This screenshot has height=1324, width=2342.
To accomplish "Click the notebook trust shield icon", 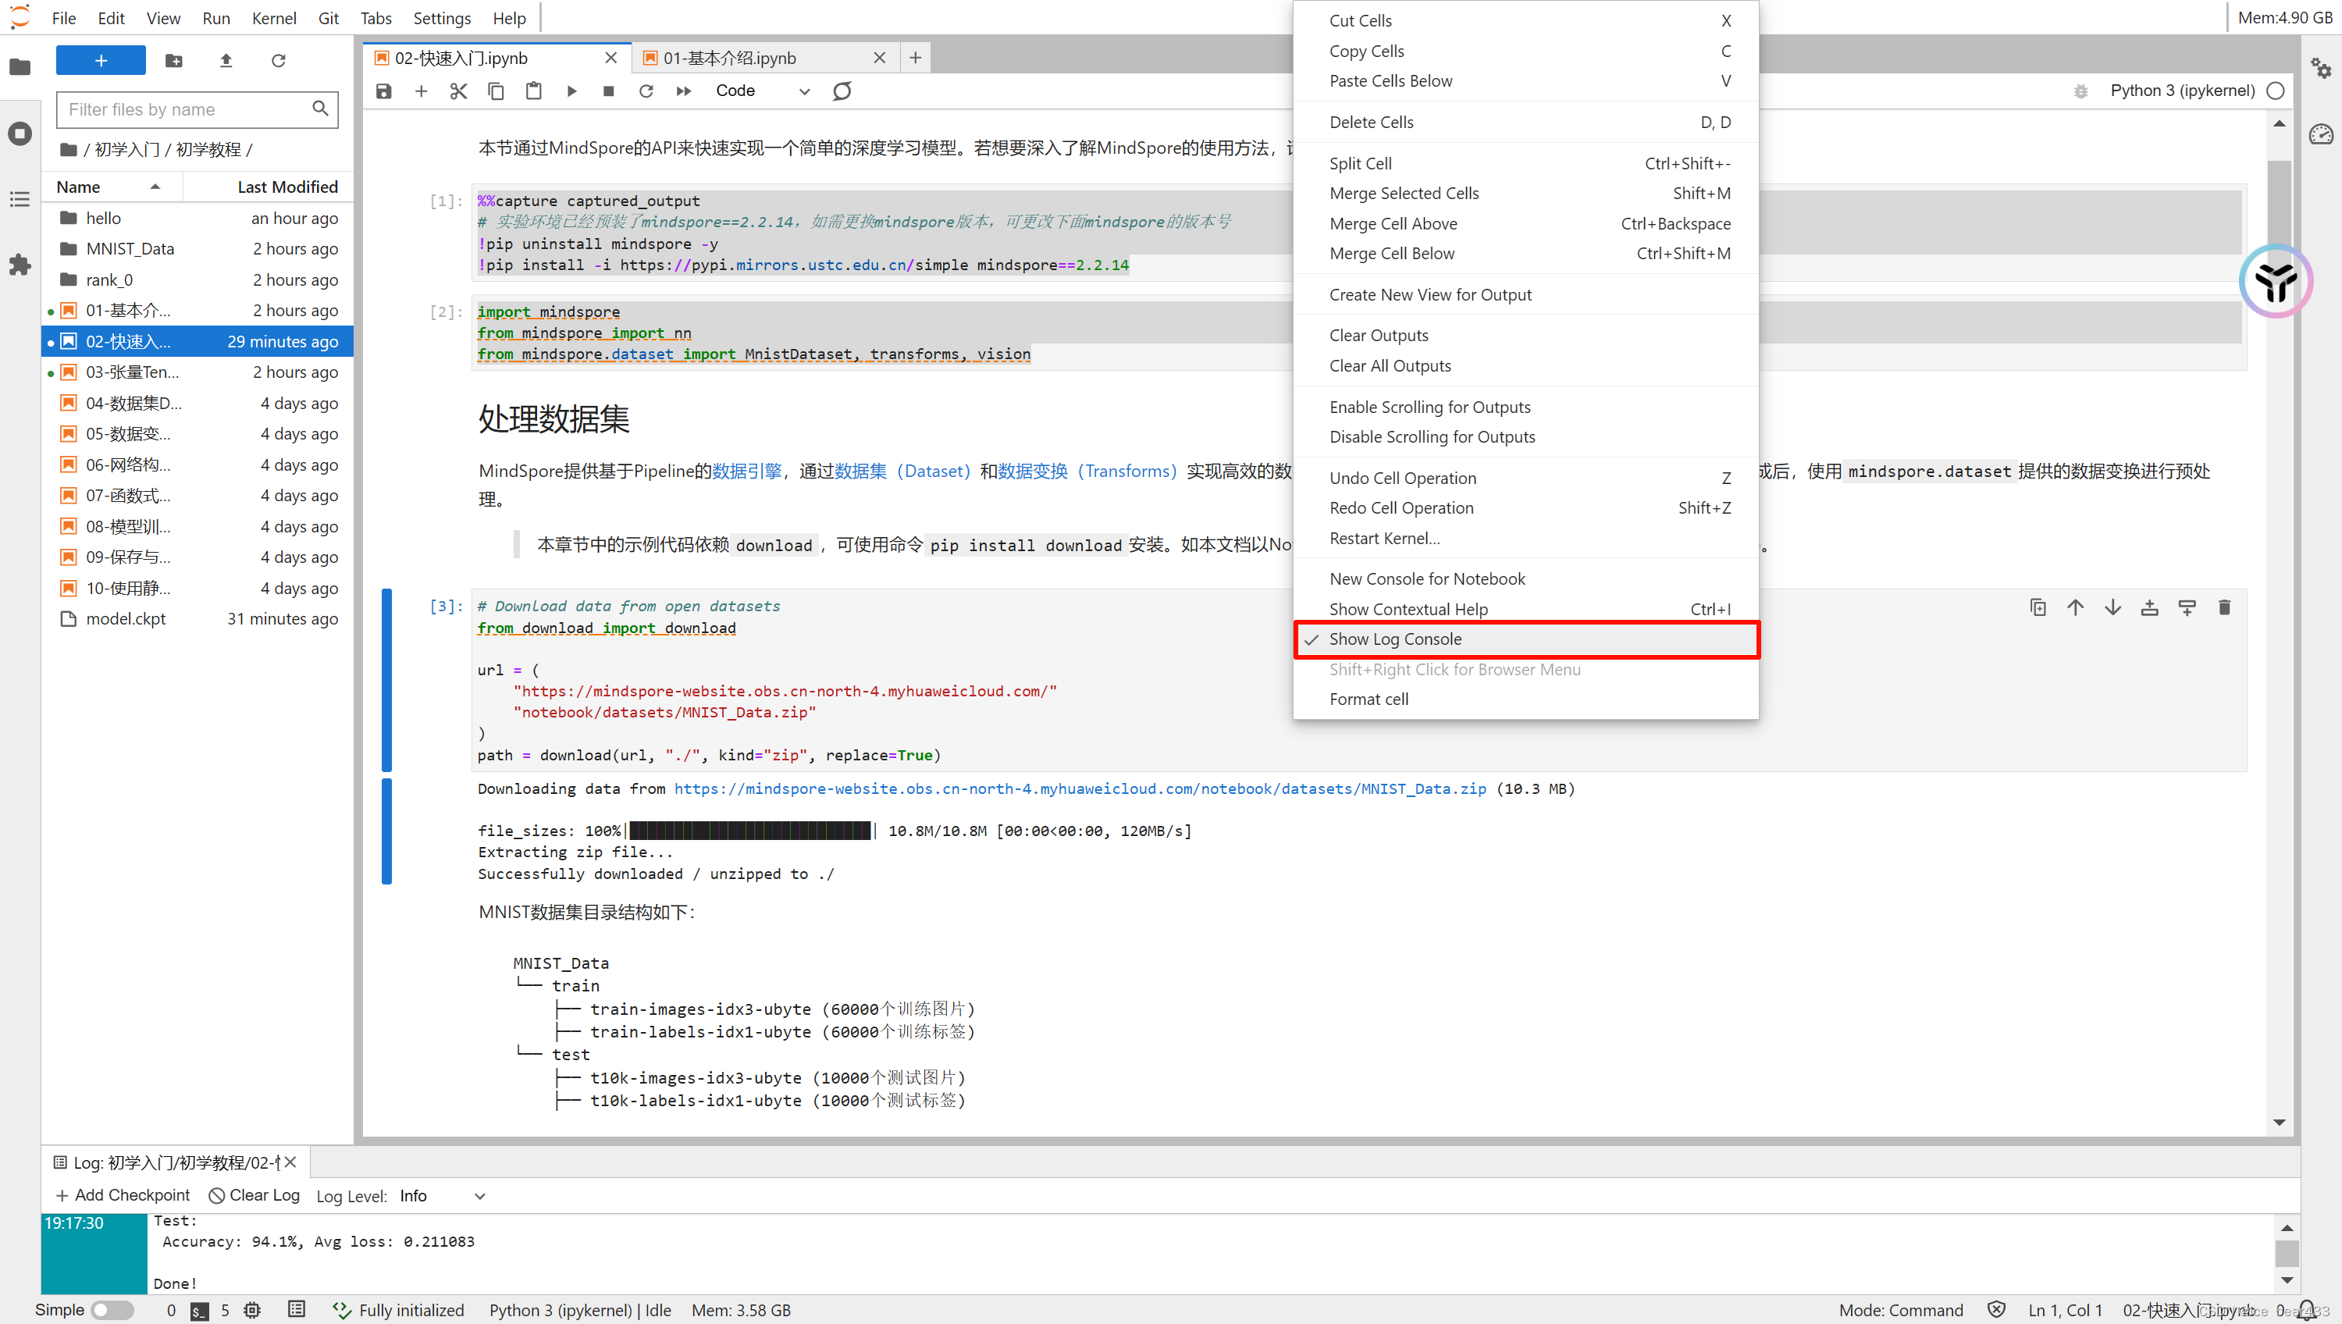I will point(1996,1309).
